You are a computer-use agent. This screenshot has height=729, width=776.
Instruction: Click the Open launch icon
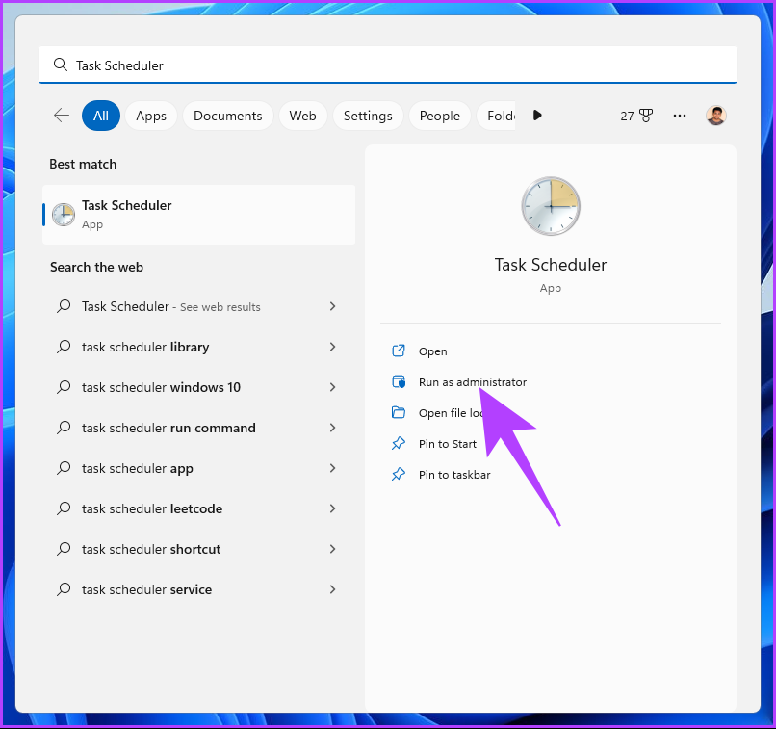click(399, 351)
